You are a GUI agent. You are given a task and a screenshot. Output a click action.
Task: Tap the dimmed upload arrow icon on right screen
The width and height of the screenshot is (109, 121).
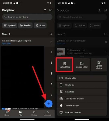coord(99,10)
